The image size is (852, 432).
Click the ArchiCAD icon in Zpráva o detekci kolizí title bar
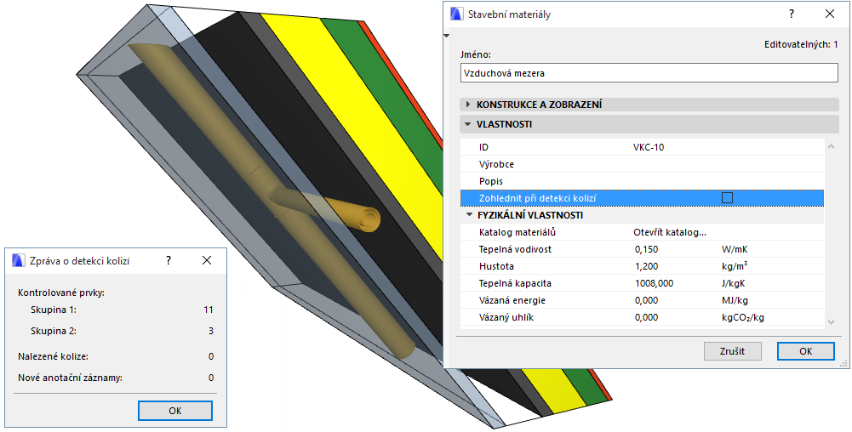point(19,260)
